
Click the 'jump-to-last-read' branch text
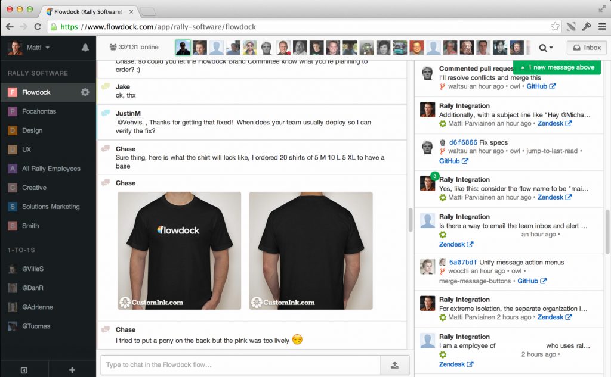pyautogui.click(x=552, y=151)
